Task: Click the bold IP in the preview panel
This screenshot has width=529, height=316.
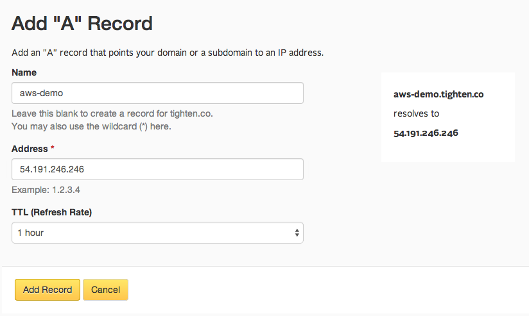Action: click(x=426, y=133)
